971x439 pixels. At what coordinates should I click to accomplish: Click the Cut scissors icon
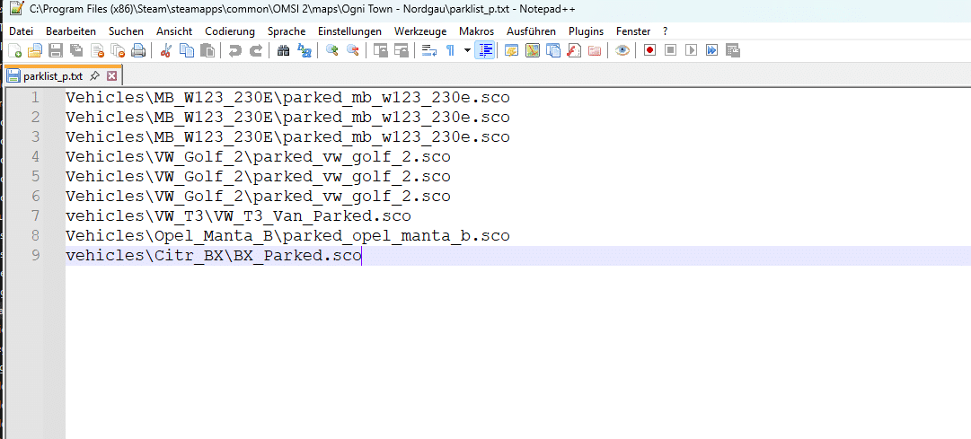165,51
